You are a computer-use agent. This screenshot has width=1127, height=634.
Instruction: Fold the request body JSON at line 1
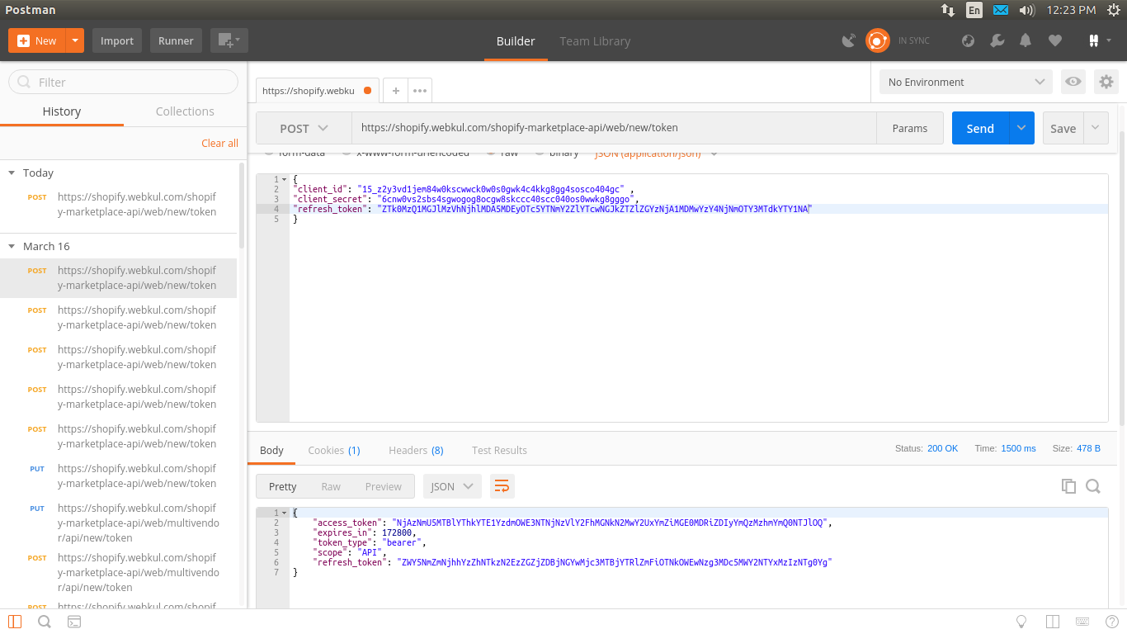(x=284, y=179)
